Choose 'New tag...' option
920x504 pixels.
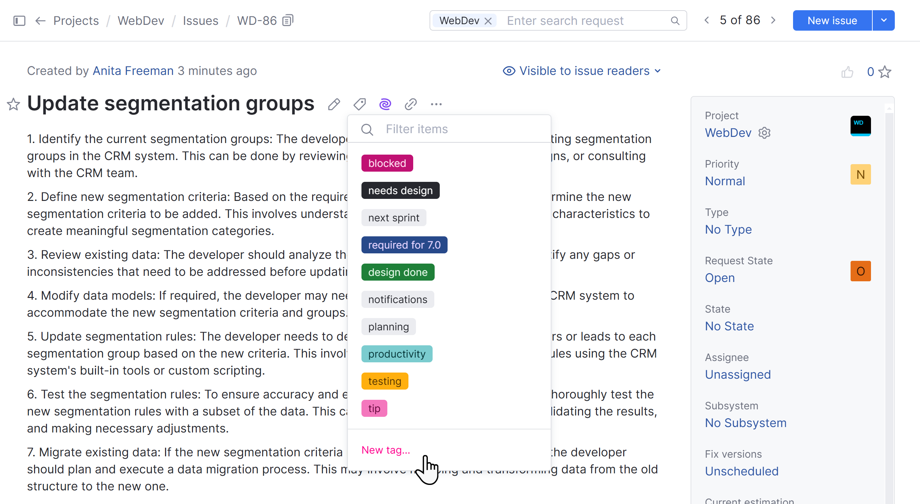tap(386, 450)
